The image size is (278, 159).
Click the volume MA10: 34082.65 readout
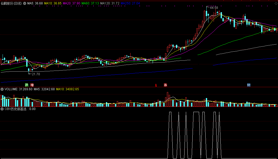point(67,89)
